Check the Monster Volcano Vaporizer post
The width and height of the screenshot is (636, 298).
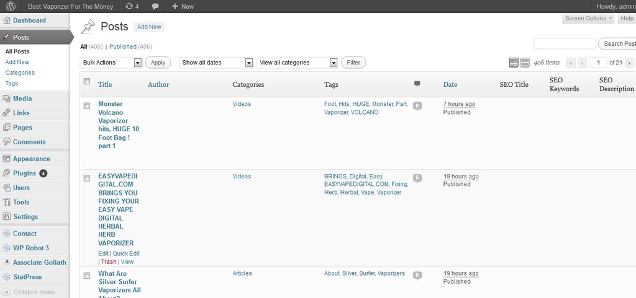pyautogui.click(x=87, y=106)
